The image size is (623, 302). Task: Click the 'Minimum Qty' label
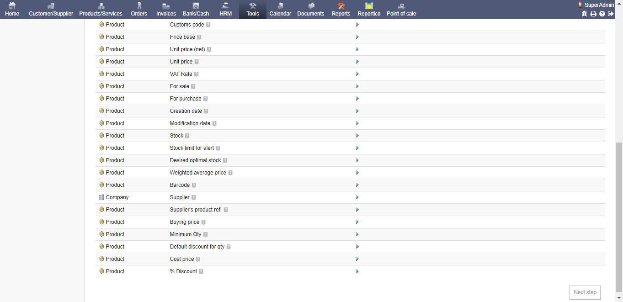tap(186, 234)
